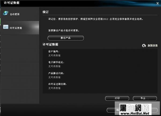Viewport: 161px width, 116px height.
Task: Click the globe icon beside 自动更新
Action: coord(6,13)
